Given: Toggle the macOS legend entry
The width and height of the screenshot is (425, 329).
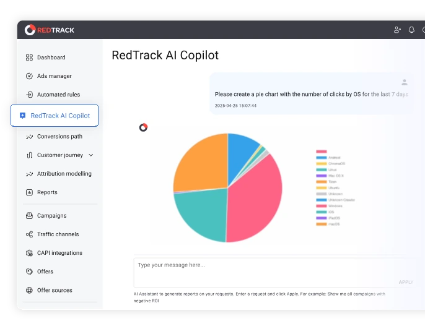Looking at the screenshot, I should [x=328, y=224].
